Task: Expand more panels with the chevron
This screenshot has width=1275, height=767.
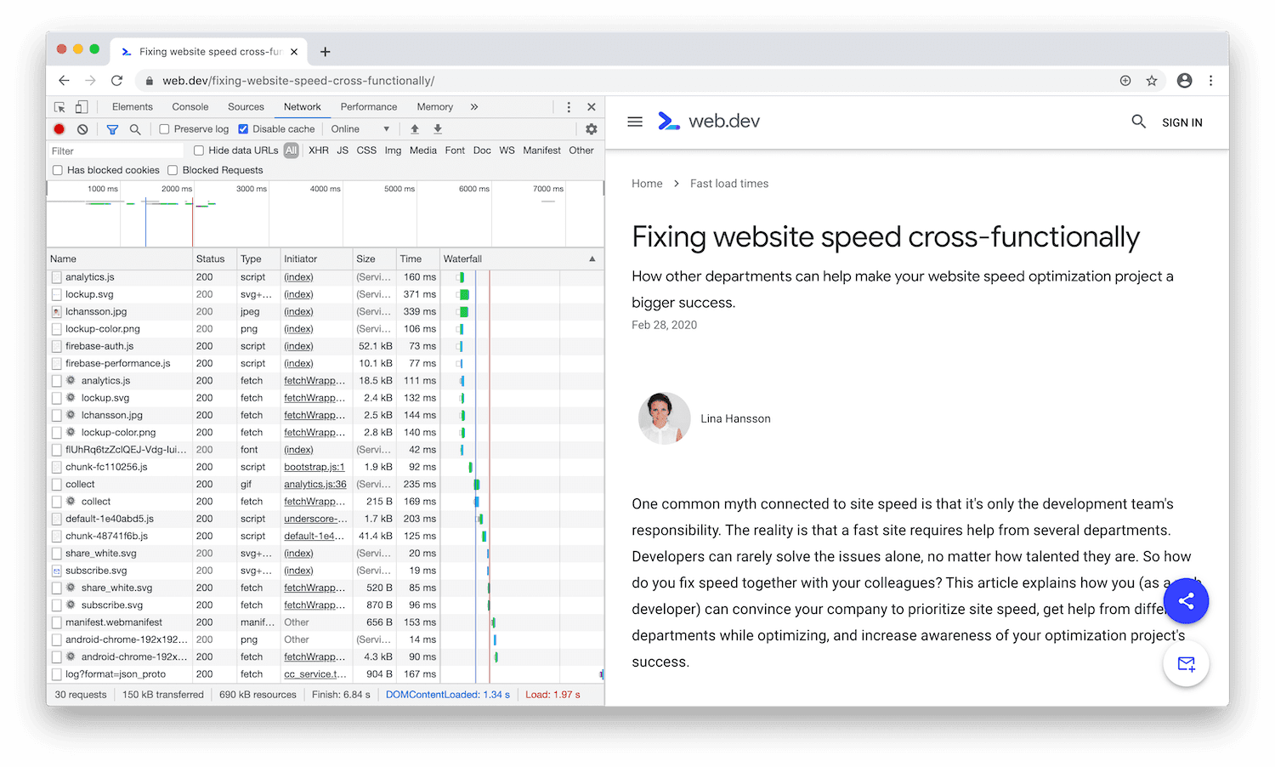Action: (x=474, y=106)
